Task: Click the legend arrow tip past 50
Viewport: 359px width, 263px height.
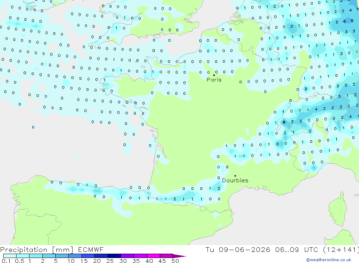Action: click(180, 256)
